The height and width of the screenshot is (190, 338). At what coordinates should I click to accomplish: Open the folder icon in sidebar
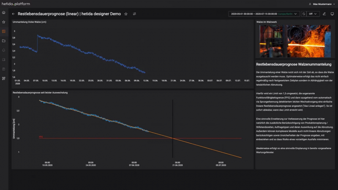[x=4, y=41]
